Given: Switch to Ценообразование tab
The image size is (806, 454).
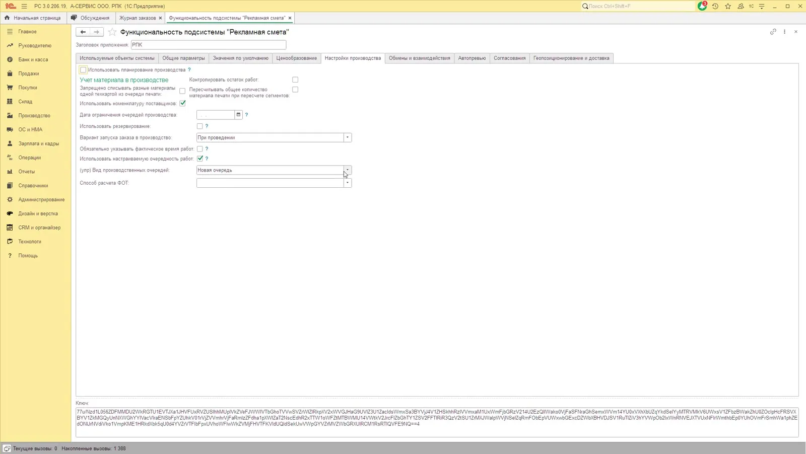Looking at the screenshot, I should tap(297, 58).
